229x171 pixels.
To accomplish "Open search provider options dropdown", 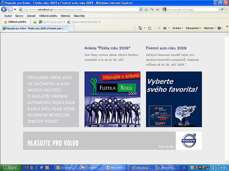I will tap(226, 10).
